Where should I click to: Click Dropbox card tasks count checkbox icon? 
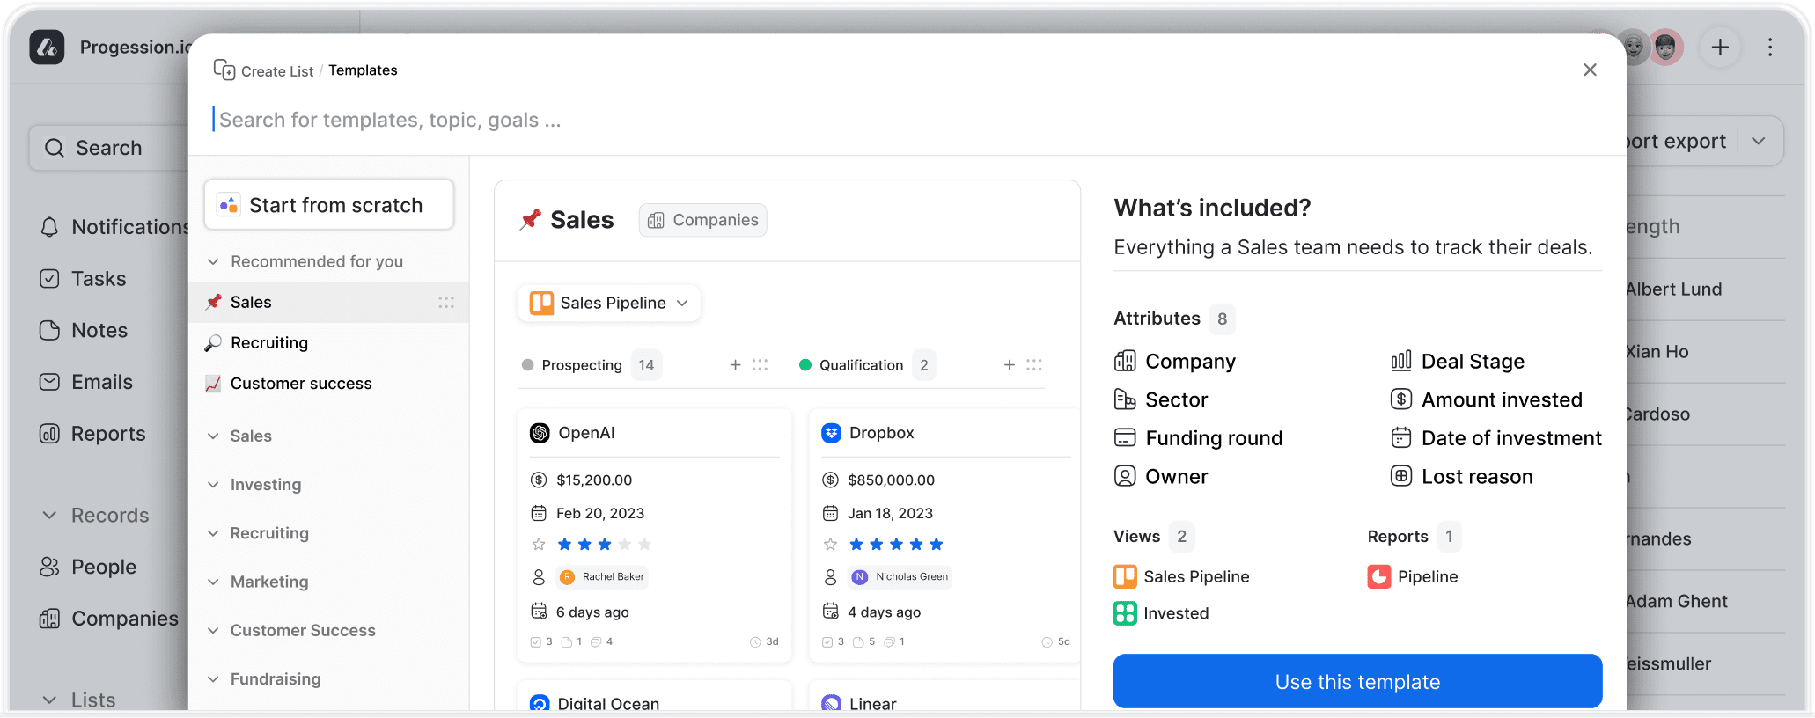[x=827, y=642]
